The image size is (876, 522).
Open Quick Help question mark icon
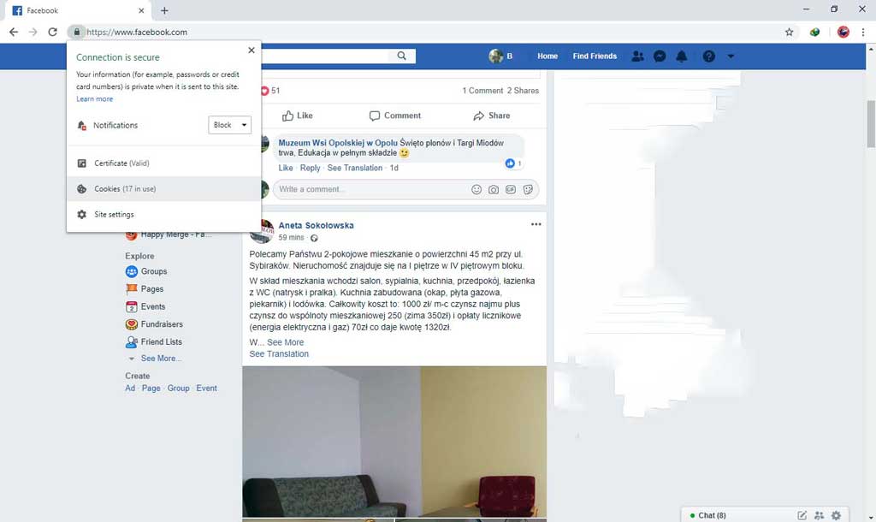709,56
